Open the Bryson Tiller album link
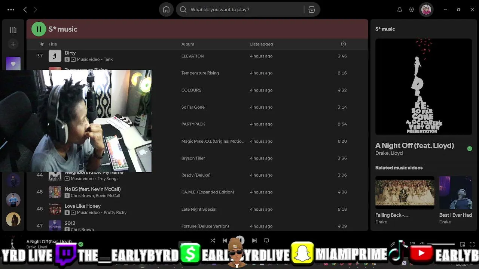This screenshot has height=269, width=479. point(193,158)
